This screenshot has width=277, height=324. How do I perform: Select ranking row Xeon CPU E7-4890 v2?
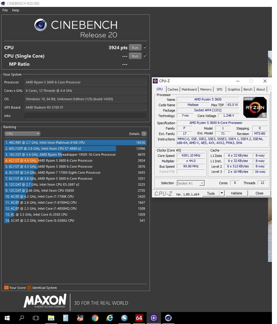point(75,148)
